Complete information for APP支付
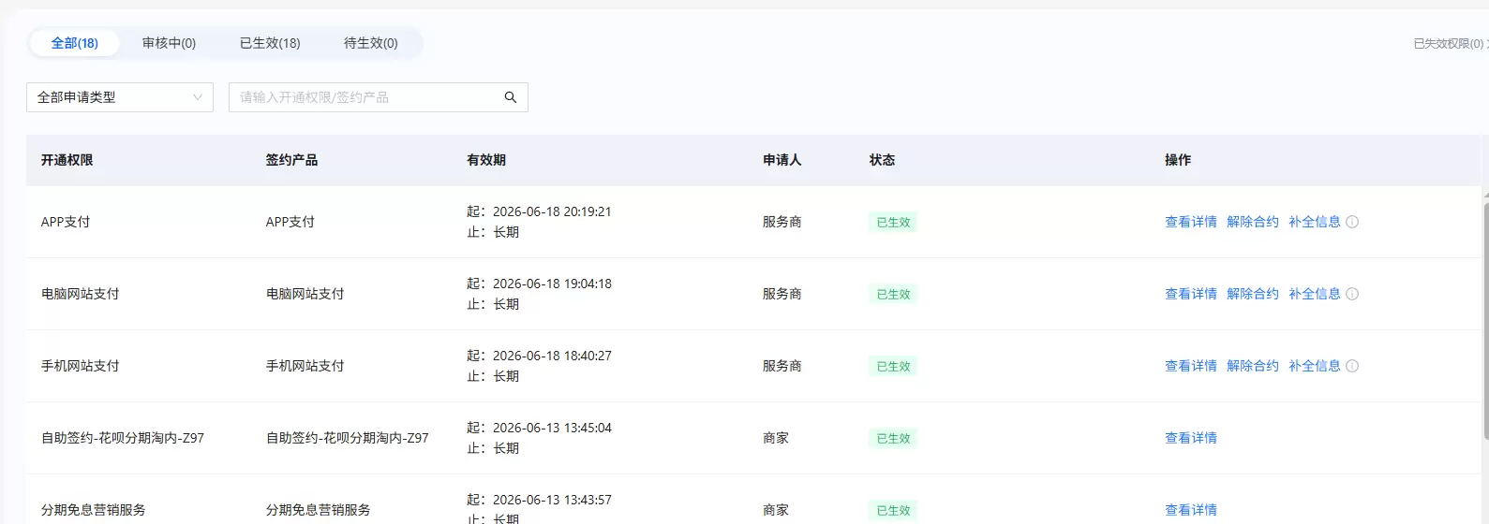 pyautogui.click(x=1315, y=222)
